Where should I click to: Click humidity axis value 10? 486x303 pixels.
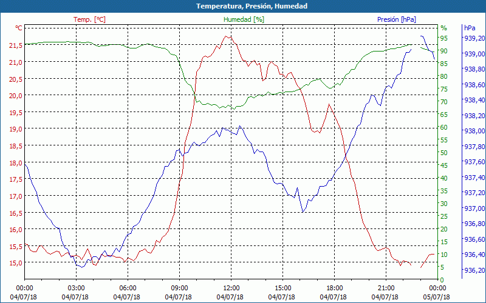(444, 255)
